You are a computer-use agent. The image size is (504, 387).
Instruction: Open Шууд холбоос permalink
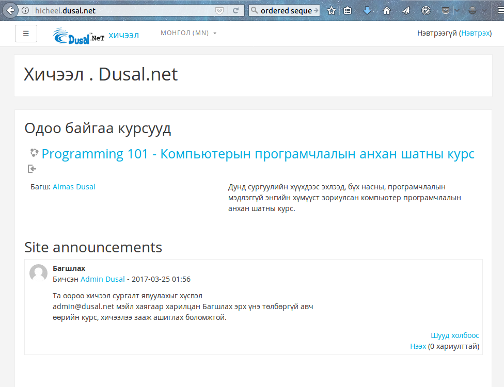click(x=455, y=335)
